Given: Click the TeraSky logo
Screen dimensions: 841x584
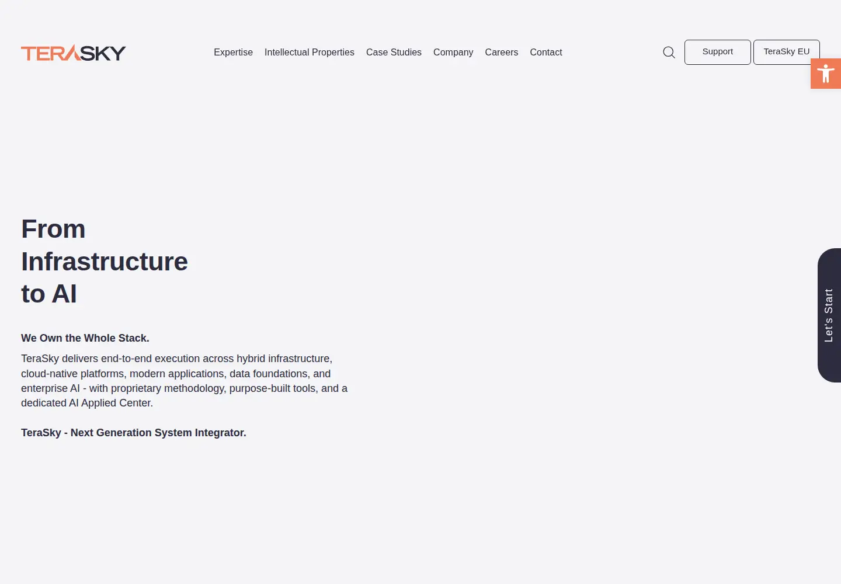Looking at the screenshot, I should tap(74, 53).
